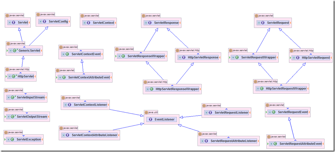Click the HttpServletRequest interface icon
The image size is (335, 152).
[x=298, y=58]
